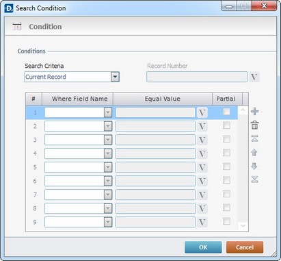
Task: Click the Condition table icon in header
Action: [17, 27]
